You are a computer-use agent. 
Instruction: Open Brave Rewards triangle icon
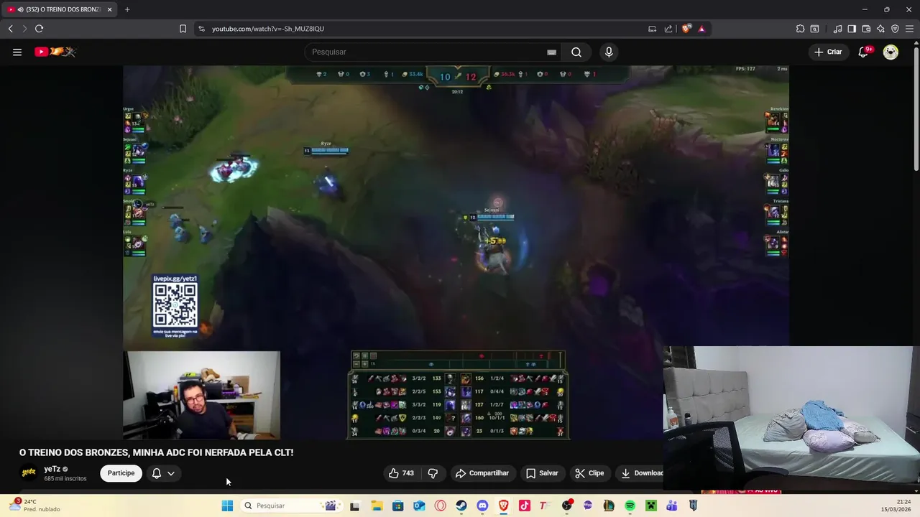[x=701, y=29]
